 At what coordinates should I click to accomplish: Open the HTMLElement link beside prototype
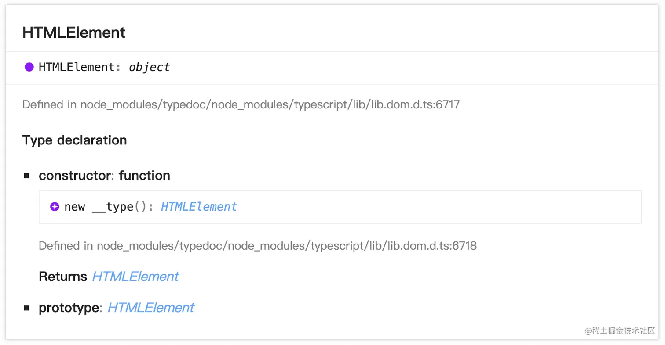(151, 308)
